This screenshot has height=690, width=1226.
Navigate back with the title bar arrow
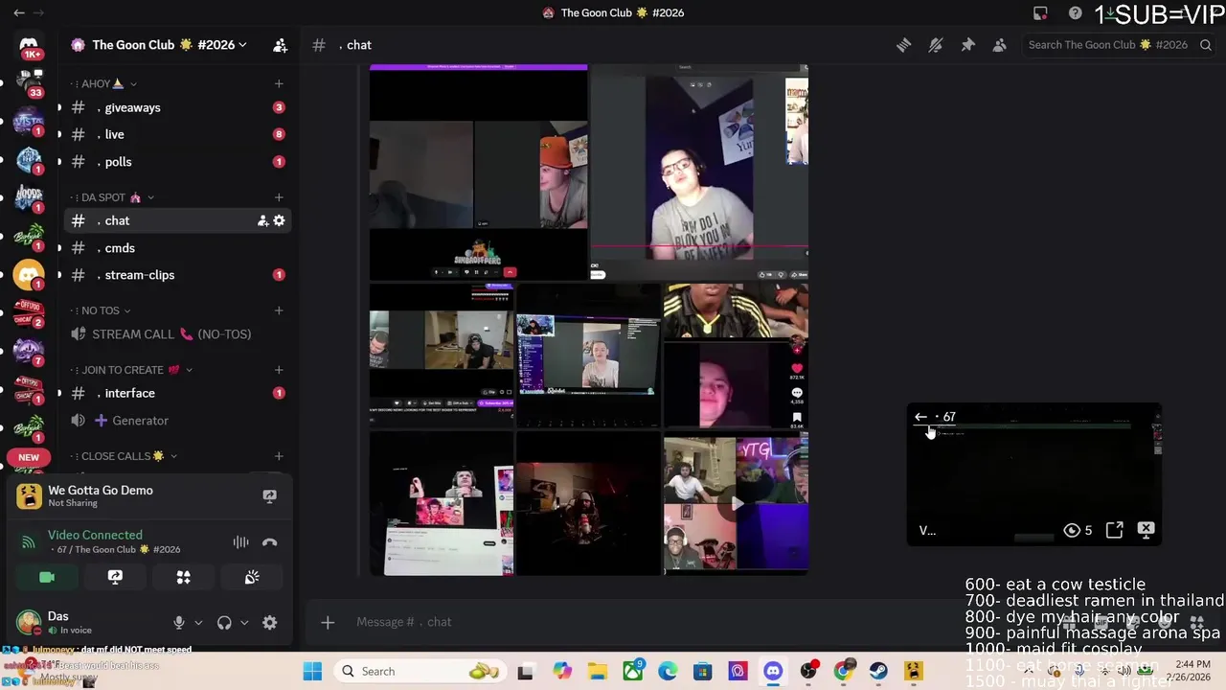coord(18,13)
